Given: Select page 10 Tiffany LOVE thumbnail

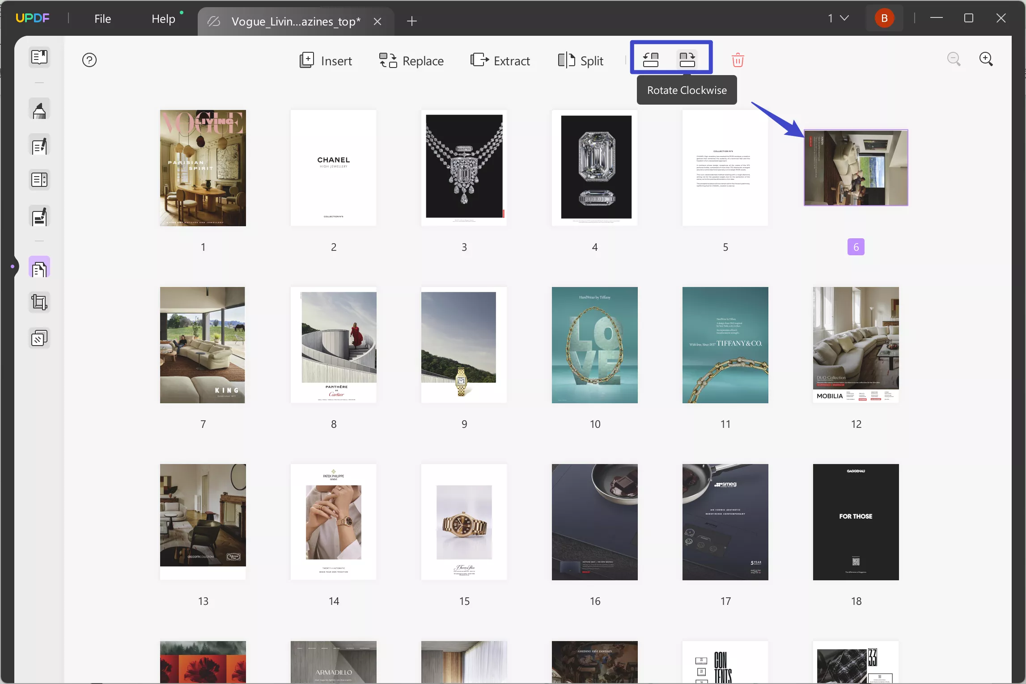Looking at the screenshot, I should coord(595,345).
